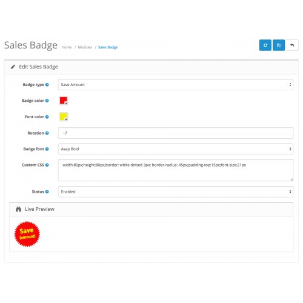The width and height of the screenshot is (303, 303).
Task: Click help icon beside Font color
Action: tap(47, 117)
